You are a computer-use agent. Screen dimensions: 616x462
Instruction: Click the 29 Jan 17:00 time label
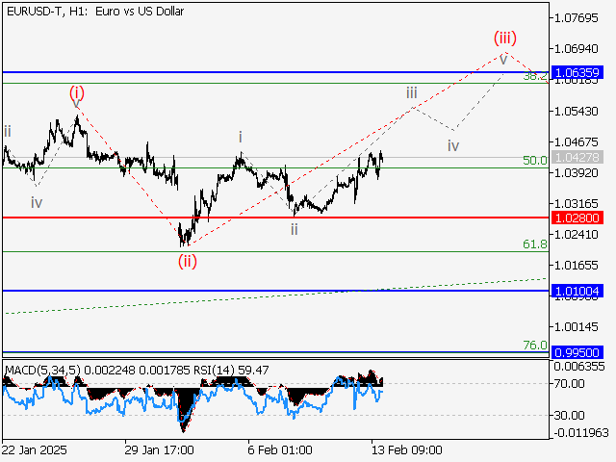pyautogui.click(x=161, y=449)
